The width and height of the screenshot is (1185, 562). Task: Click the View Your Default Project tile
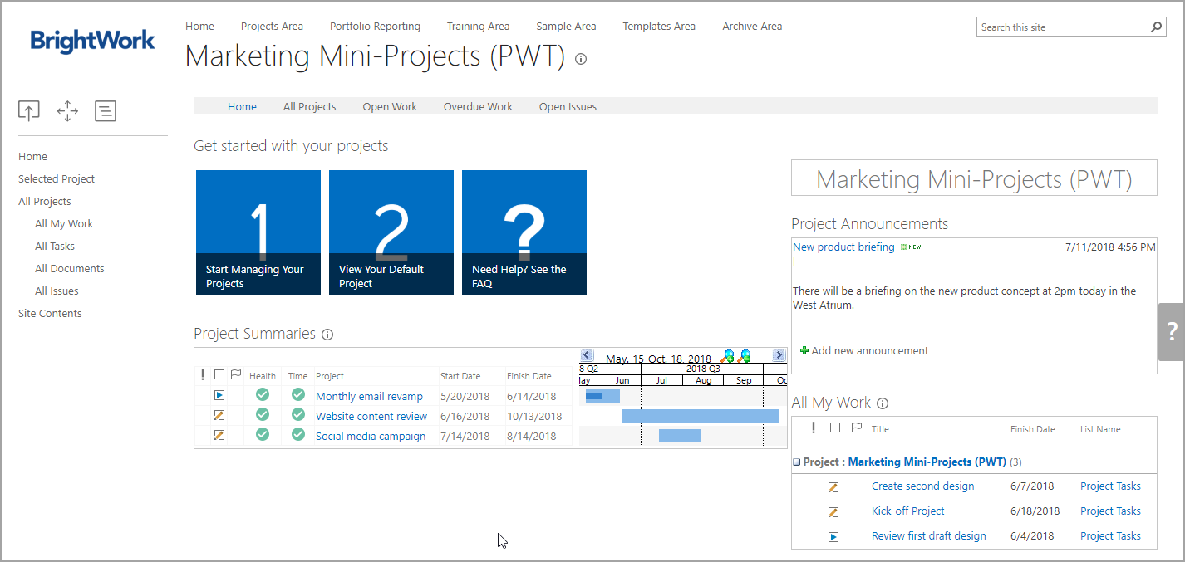click(x=391, y=232)
